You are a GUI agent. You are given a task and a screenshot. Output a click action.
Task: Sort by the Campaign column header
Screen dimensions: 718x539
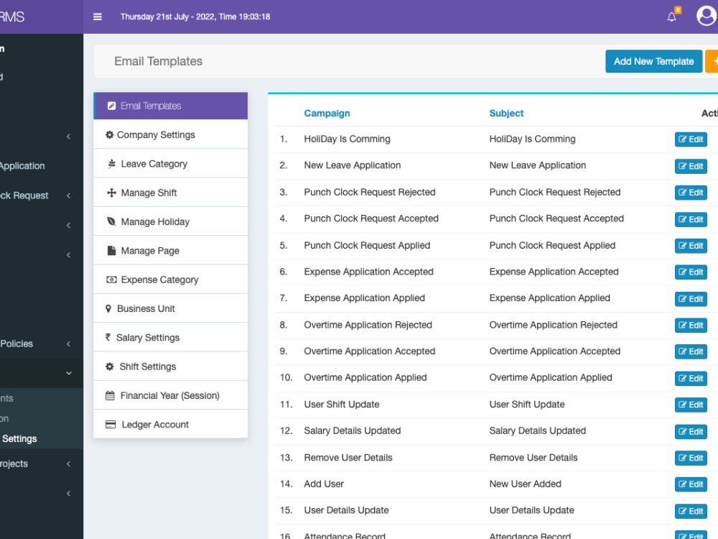coord(327,114)
